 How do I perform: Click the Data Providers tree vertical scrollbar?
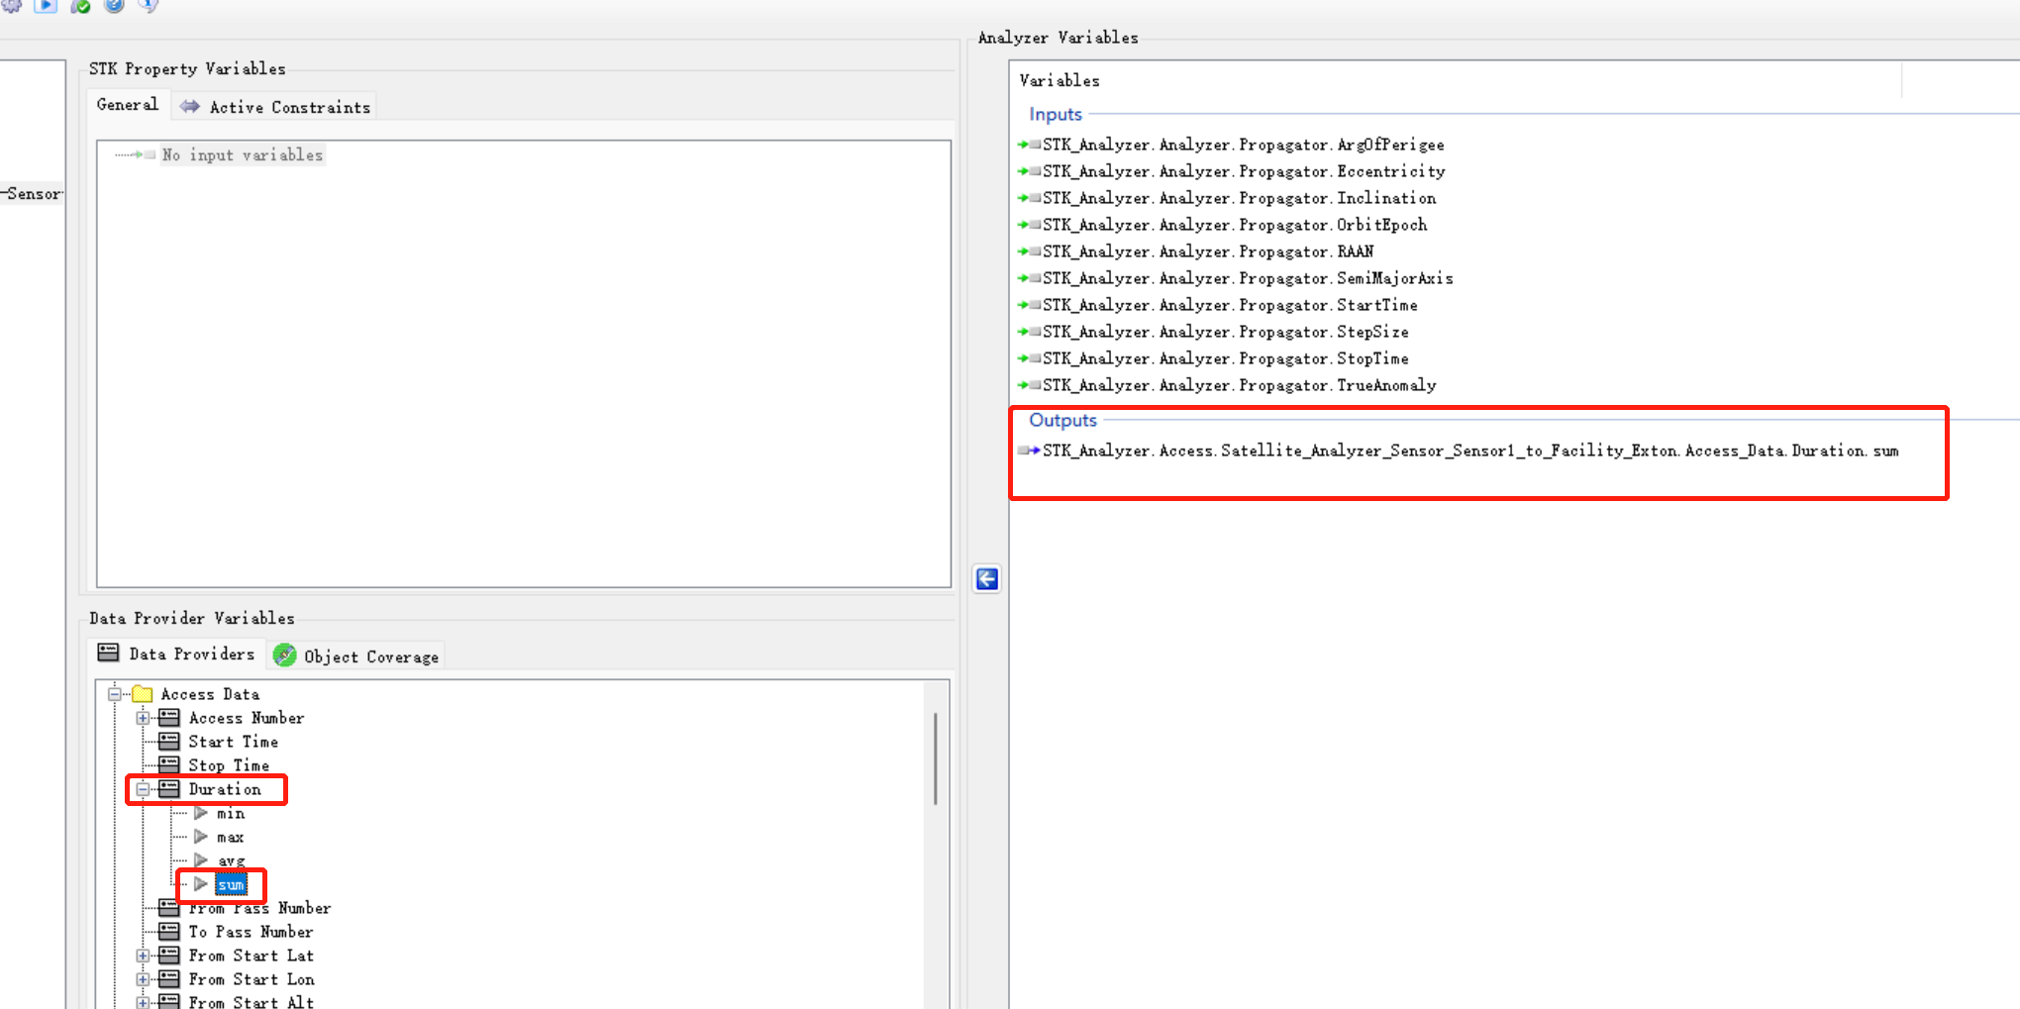click(x=935, y=758)
